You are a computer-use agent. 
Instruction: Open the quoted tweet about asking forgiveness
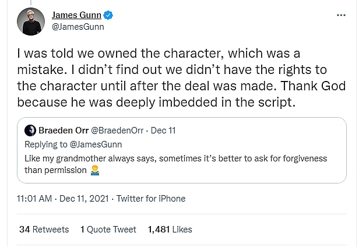pyautogui.click(x=175, y=164)
